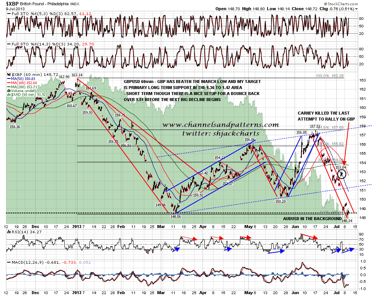This screenshot has height=296, width=372.
Task: Click the $XAD area chart legend icon
Action: [x=9, y=94]
